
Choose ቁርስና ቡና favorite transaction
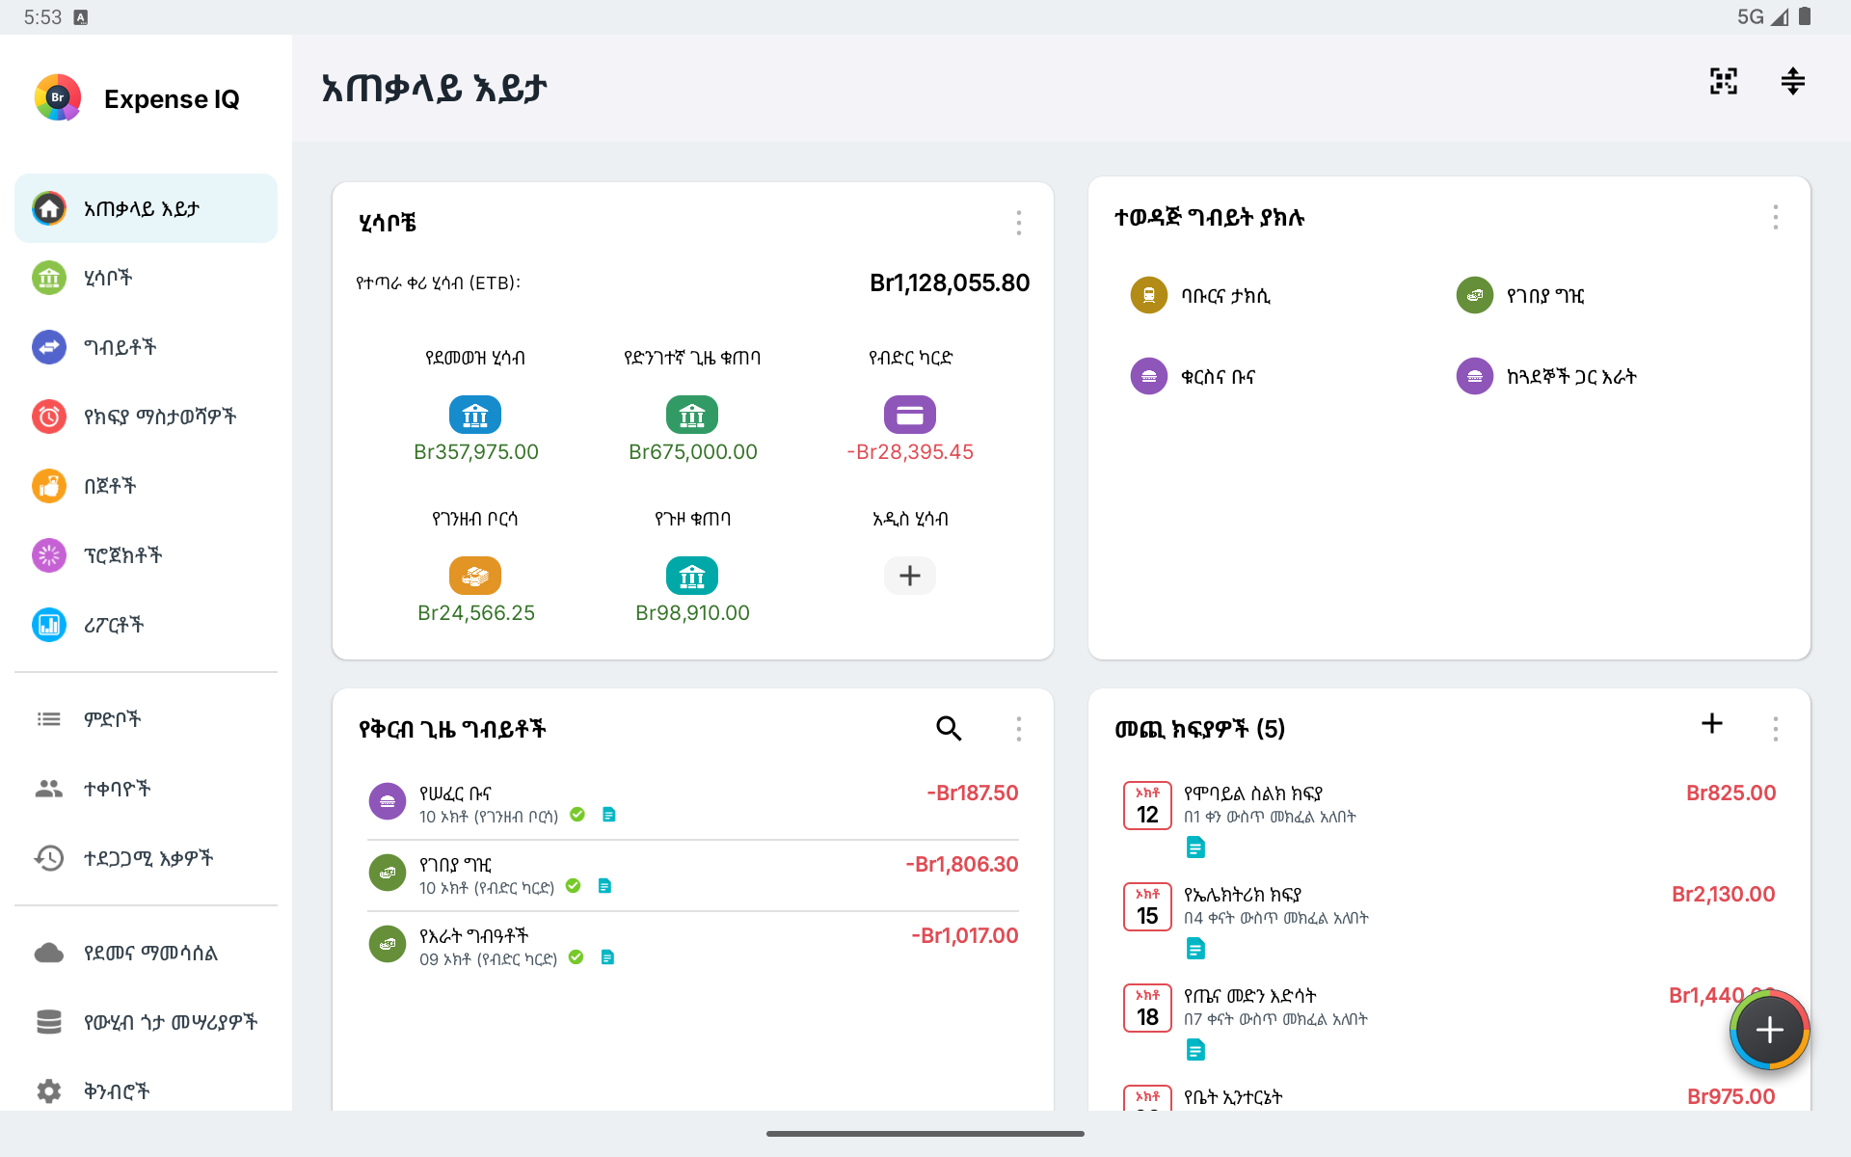(x=1193, y=376)
